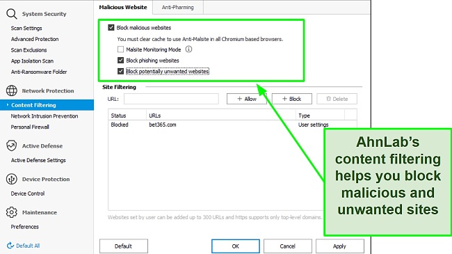The width and height of the screenshot is (452, 254).
Task: Open App Isolation Scan settings
Action: coord(32,61)
